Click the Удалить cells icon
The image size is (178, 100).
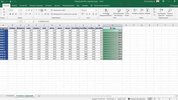coord(142,10)
